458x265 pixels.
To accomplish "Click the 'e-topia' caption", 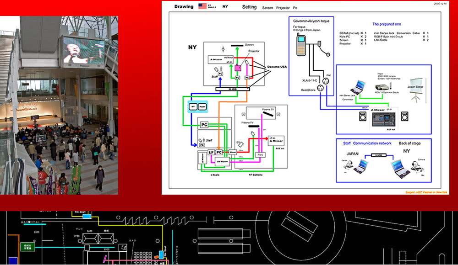I will pos(215,175).
